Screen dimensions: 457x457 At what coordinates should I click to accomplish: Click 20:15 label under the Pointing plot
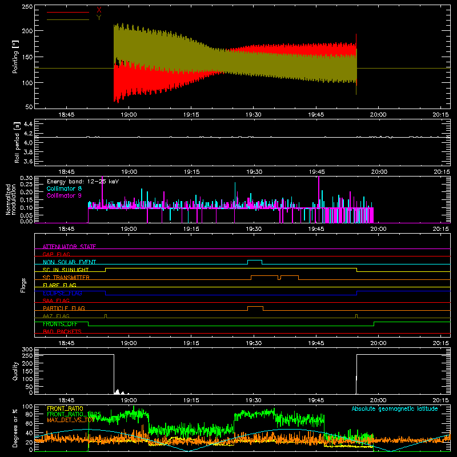tap(440, 115)
